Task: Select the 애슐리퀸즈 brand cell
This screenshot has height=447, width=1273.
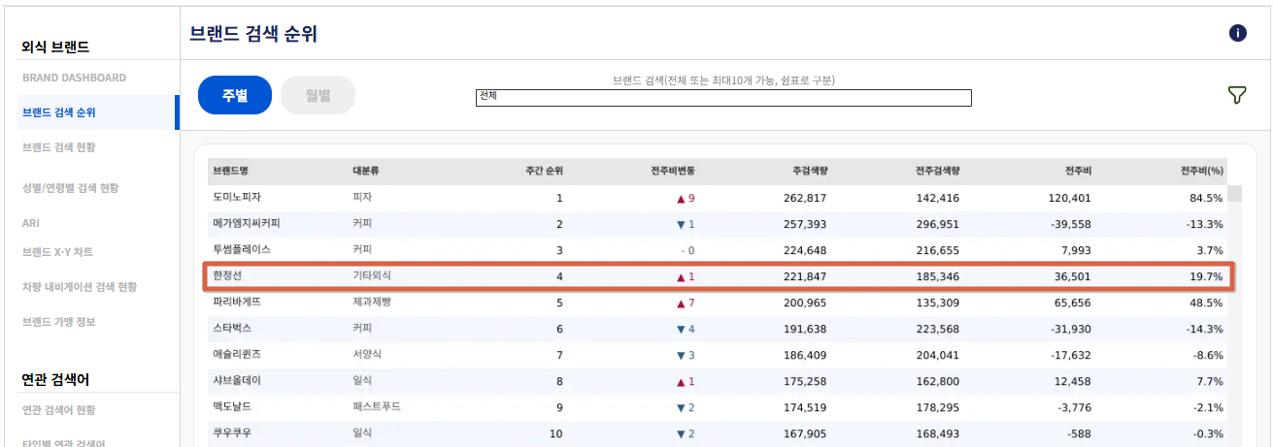Action: 237,354
